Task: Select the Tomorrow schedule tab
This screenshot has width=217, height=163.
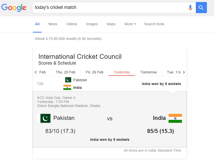Action: tap(148, 72)
